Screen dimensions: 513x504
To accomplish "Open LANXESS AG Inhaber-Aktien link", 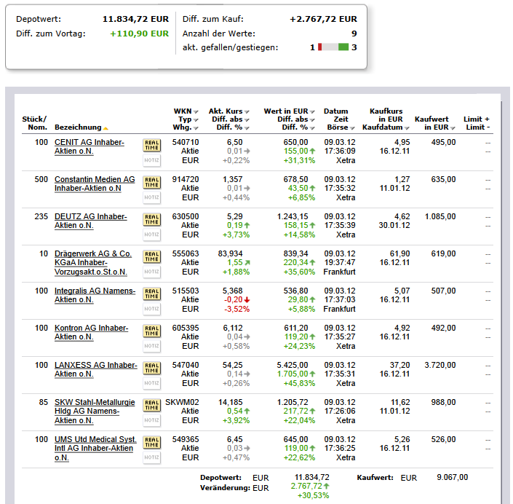I will coord(96,369).
